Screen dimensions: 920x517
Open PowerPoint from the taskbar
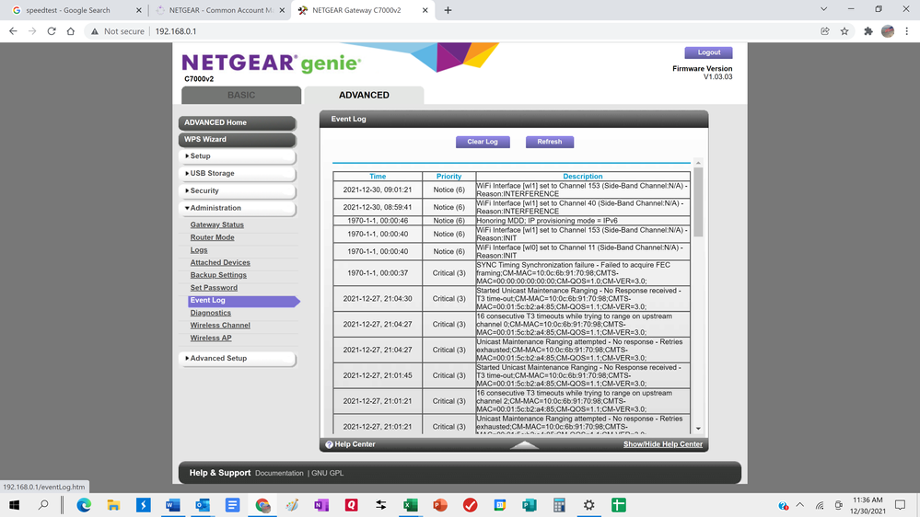[440, 505]
